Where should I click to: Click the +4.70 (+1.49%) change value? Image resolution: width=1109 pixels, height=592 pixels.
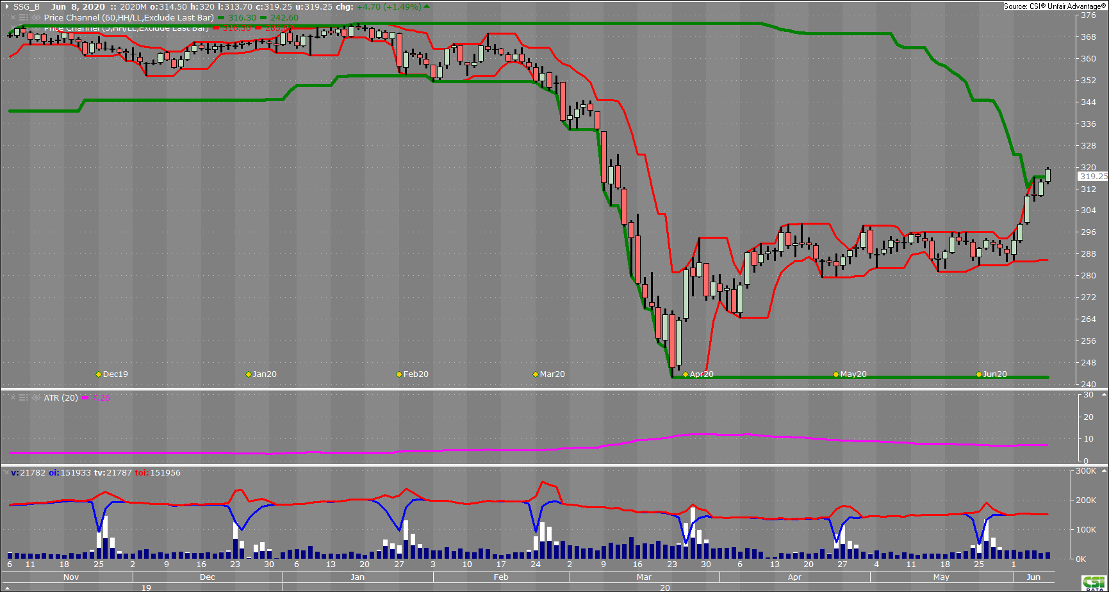[389, 7]
